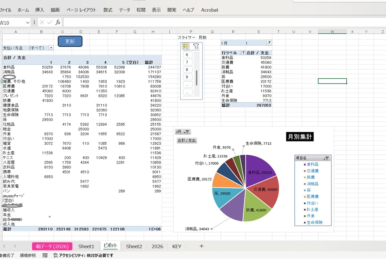
Task: Open the ページ レイアウト ribbon tab
Action: coord(81,10)
